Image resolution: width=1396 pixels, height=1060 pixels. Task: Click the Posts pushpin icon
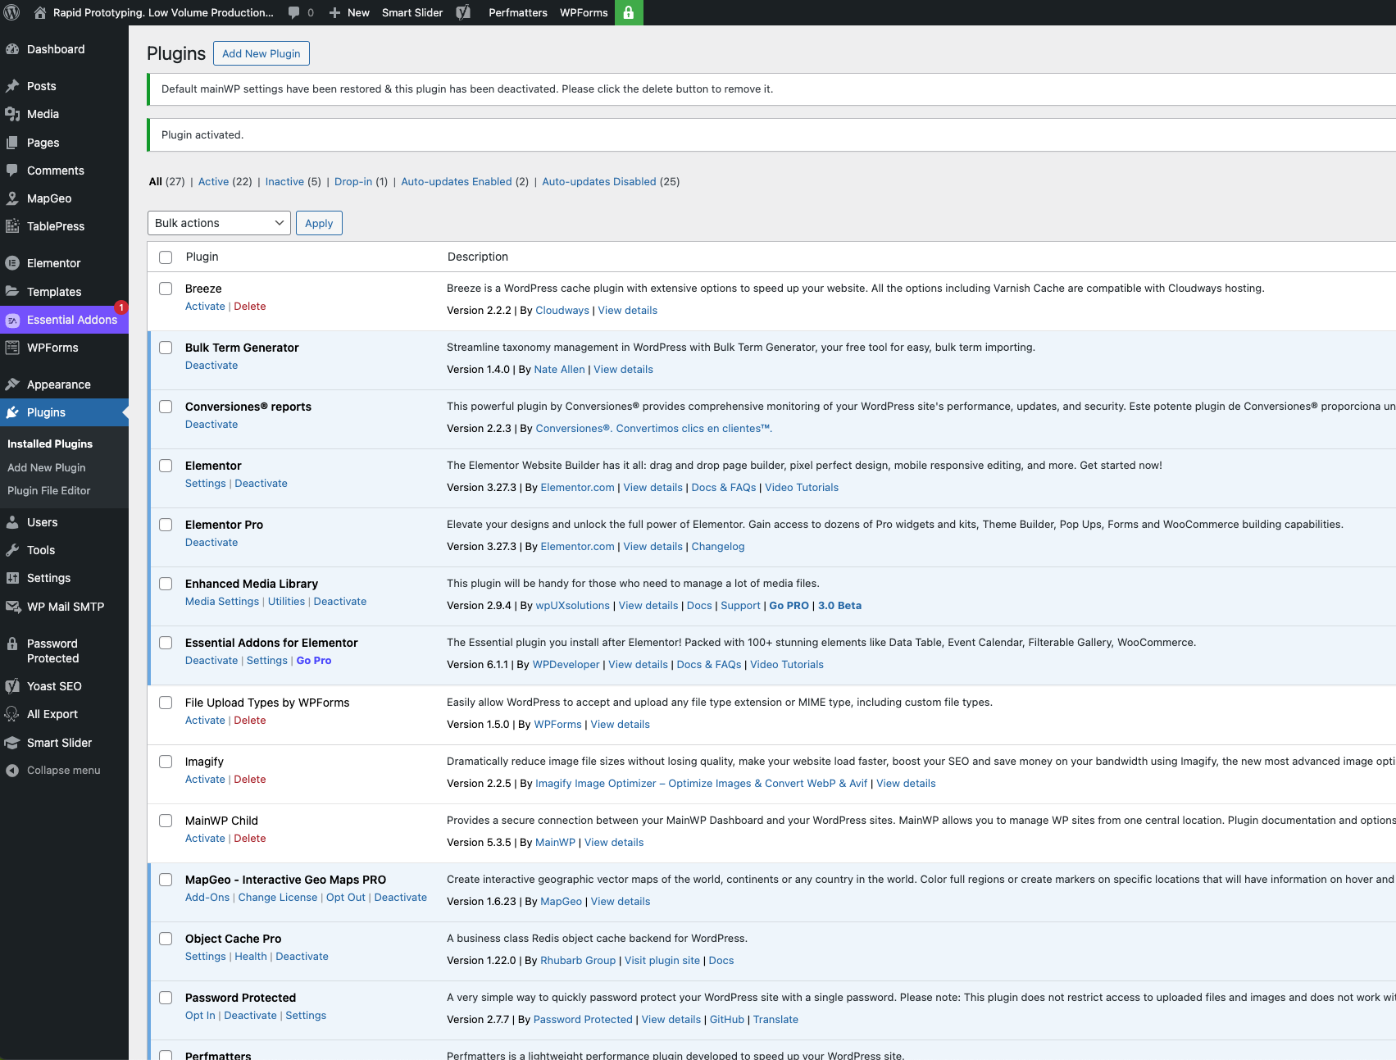[12, 86]
